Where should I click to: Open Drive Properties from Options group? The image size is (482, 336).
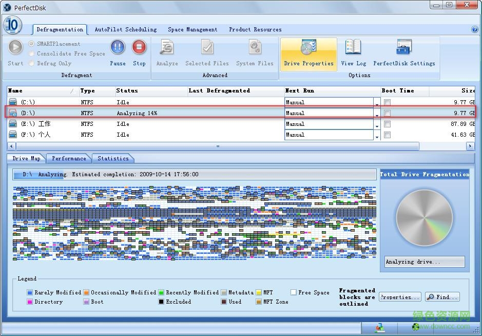(x=308, y=51)
